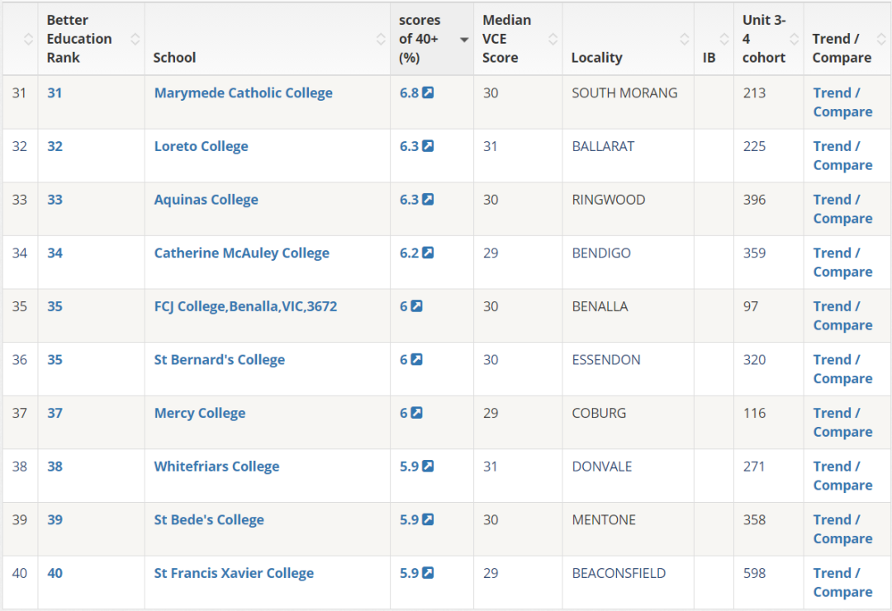
Task: Sort by the first index column arrows
Action: coord(28,40)
